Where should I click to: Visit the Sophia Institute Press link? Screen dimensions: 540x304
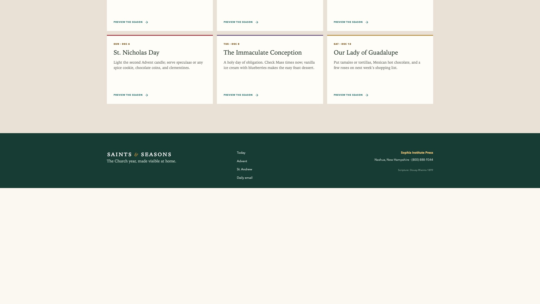417,153
